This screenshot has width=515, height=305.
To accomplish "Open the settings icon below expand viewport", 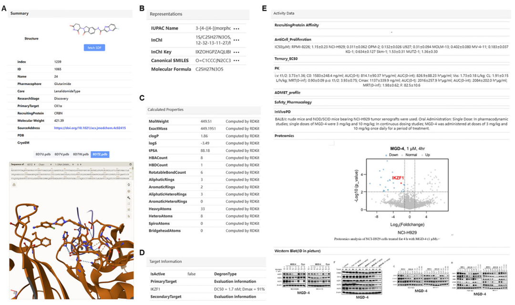I will 129,210.
